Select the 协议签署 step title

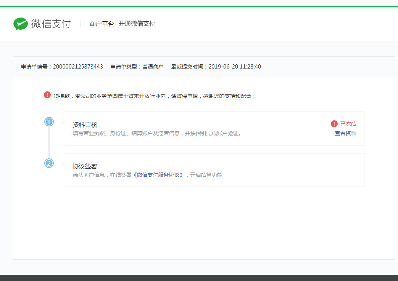point(85,166)
